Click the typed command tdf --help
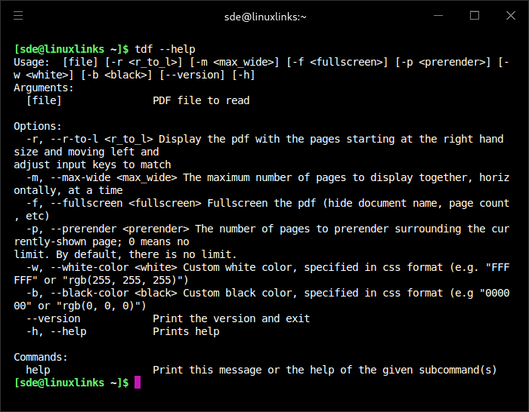 166,49
